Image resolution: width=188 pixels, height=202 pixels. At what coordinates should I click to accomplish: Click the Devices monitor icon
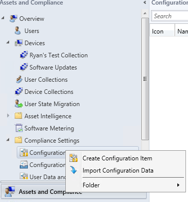coord(19,43)
